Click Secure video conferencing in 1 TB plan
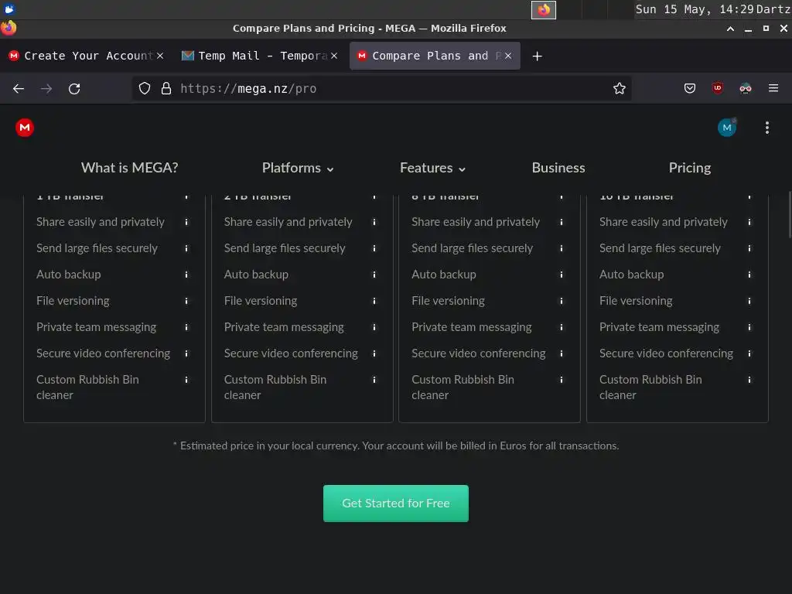The image size is (792, 594). pos(103,353)
